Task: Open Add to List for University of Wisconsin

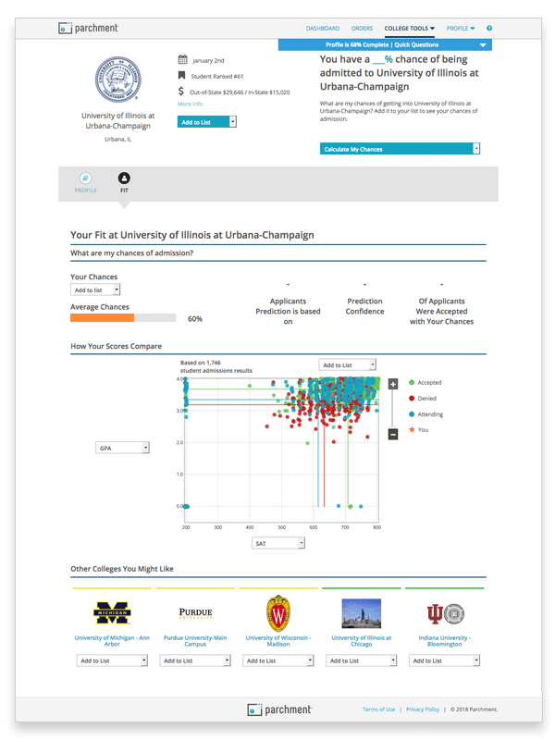Action: pos(278,660)
